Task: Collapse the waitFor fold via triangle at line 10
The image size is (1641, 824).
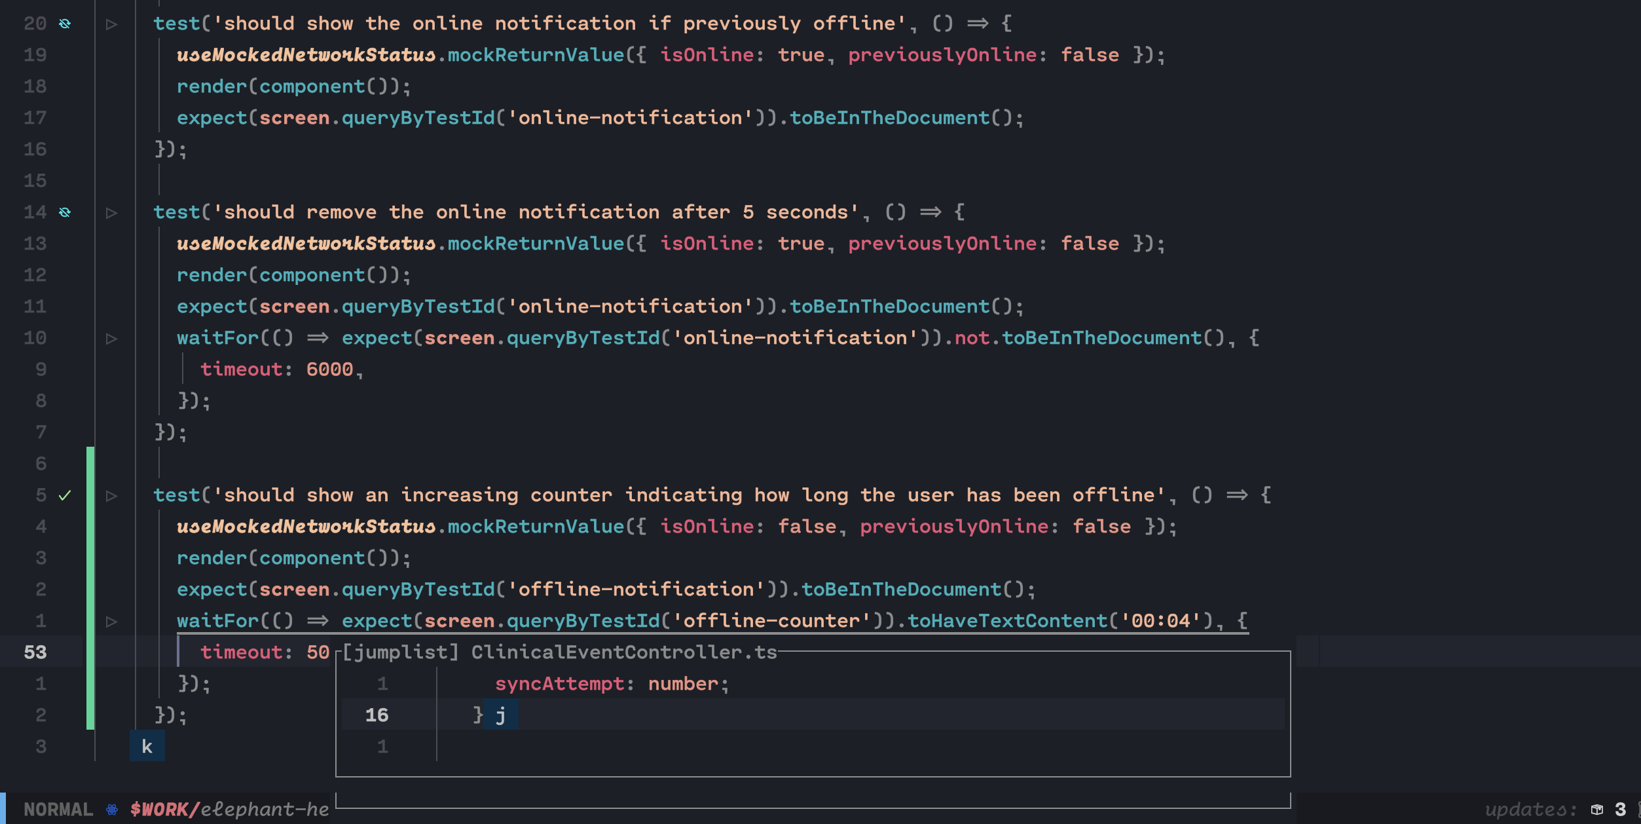Action: pyautogui.click(x=111, y=338)
